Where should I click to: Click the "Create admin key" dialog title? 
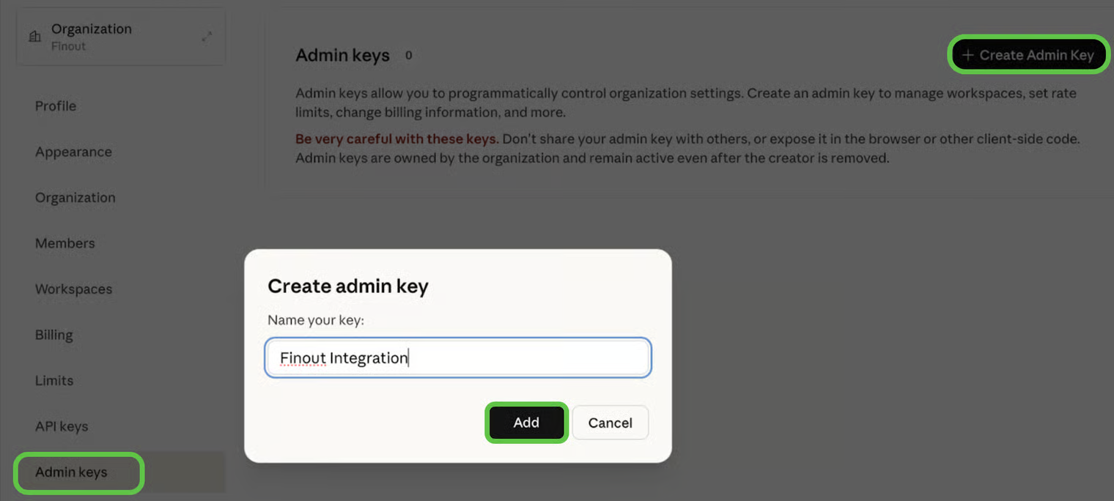click(347, 286)
